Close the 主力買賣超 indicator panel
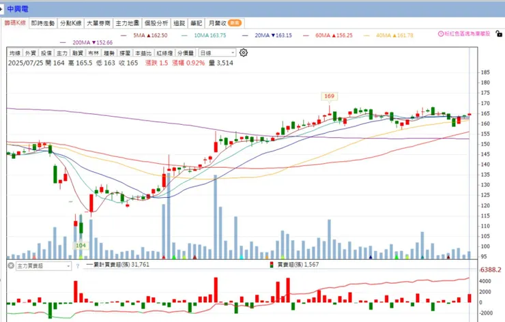Image resolution: width=505 pixels, height=322 pixels. pyautogui.click(x=11, y=265)
